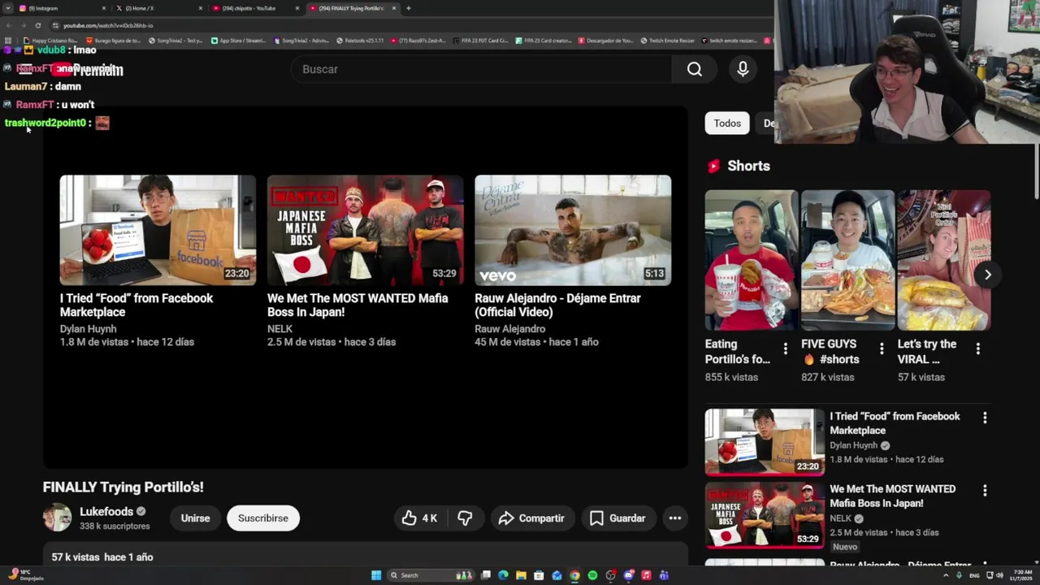Open the three-dot more actions menu

point(674,518)
